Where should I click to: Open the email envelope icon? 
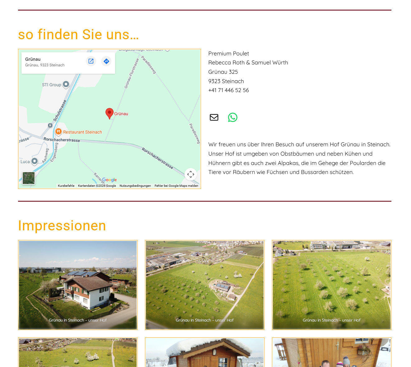click(214, 117)
